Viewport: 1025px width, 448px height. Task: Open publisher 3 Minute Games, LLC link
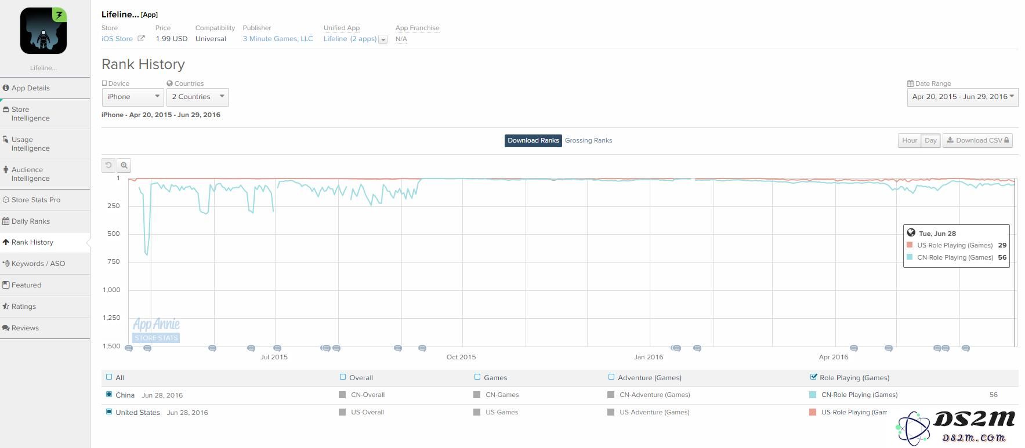pyautogui.click(x=278, y=39)
